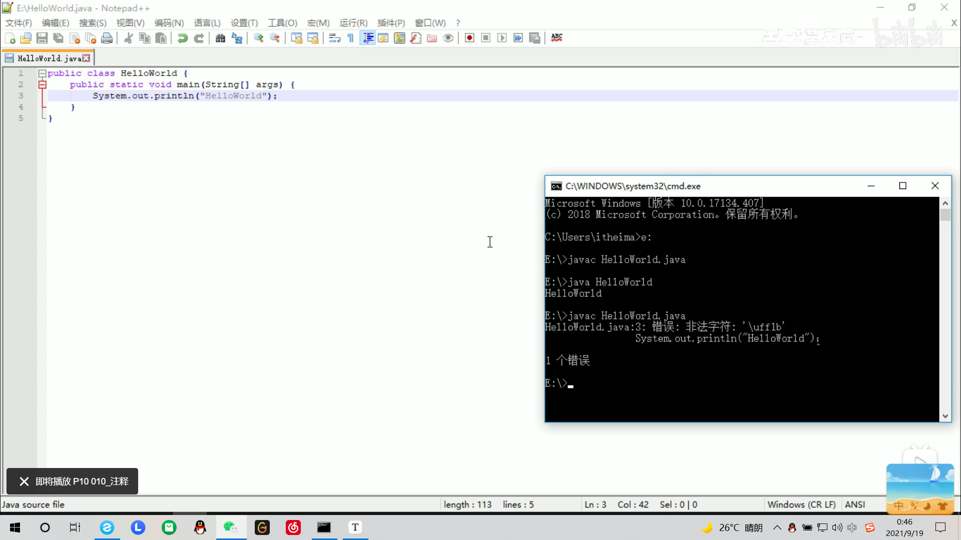Toggle the indent guide button
This screenshot has width=961, height=540.
[368, 38]
